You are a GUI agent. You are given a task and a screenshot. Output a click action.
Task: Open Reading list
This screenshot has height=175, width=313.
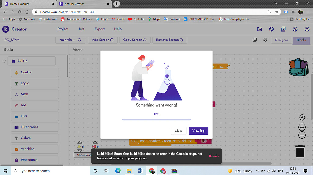pyautogui.click(x=300, y=19)
